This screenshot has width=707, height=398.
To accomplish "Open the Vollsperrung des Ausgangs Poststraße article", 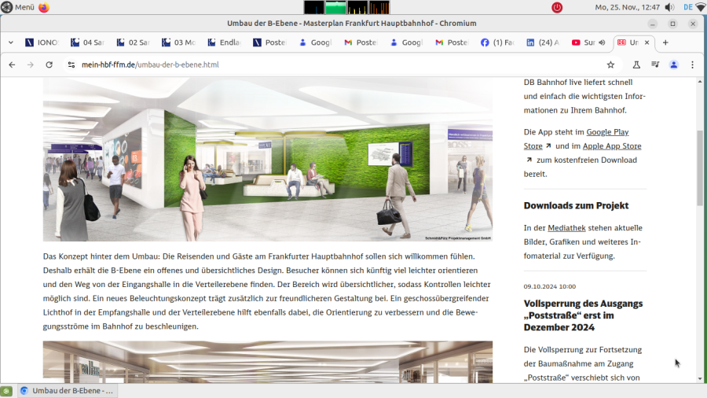I will click(x=583, y=315).
